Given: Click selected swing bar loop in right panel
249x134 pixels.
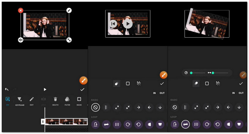Looking at the screenshot, I should 185,124.
